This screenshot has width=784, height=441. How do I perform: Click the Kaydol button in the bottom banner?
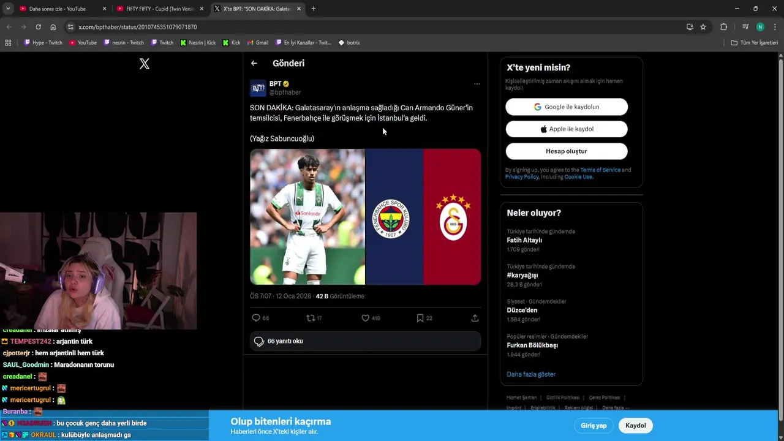pos(636,426)
